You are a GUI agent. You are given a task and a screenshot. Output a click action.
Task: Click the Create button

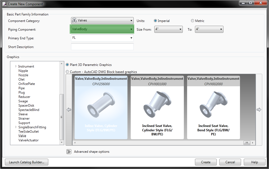(x=206, y=162)
